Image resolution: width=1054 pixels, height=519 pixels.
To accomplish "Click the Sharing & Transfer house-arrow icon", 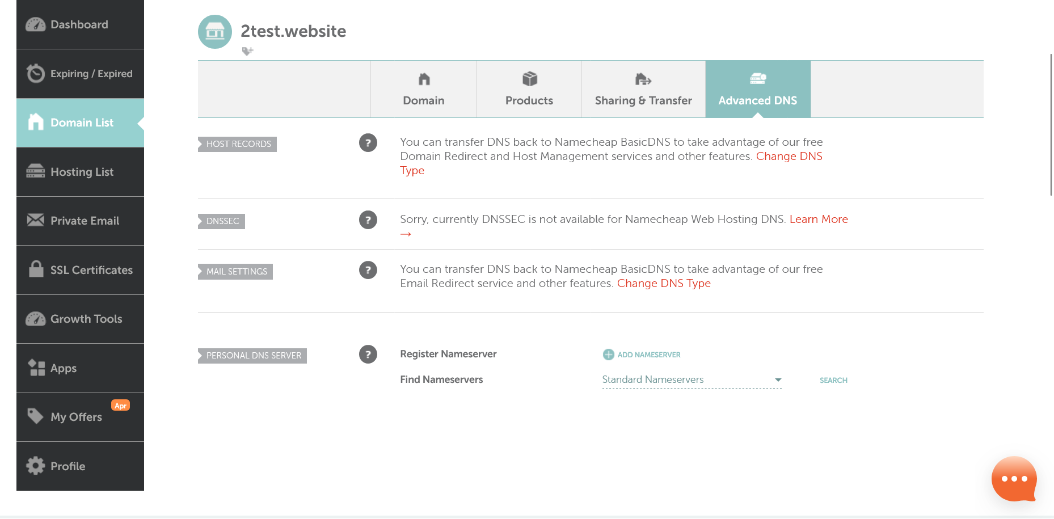I will coord(643,79).
